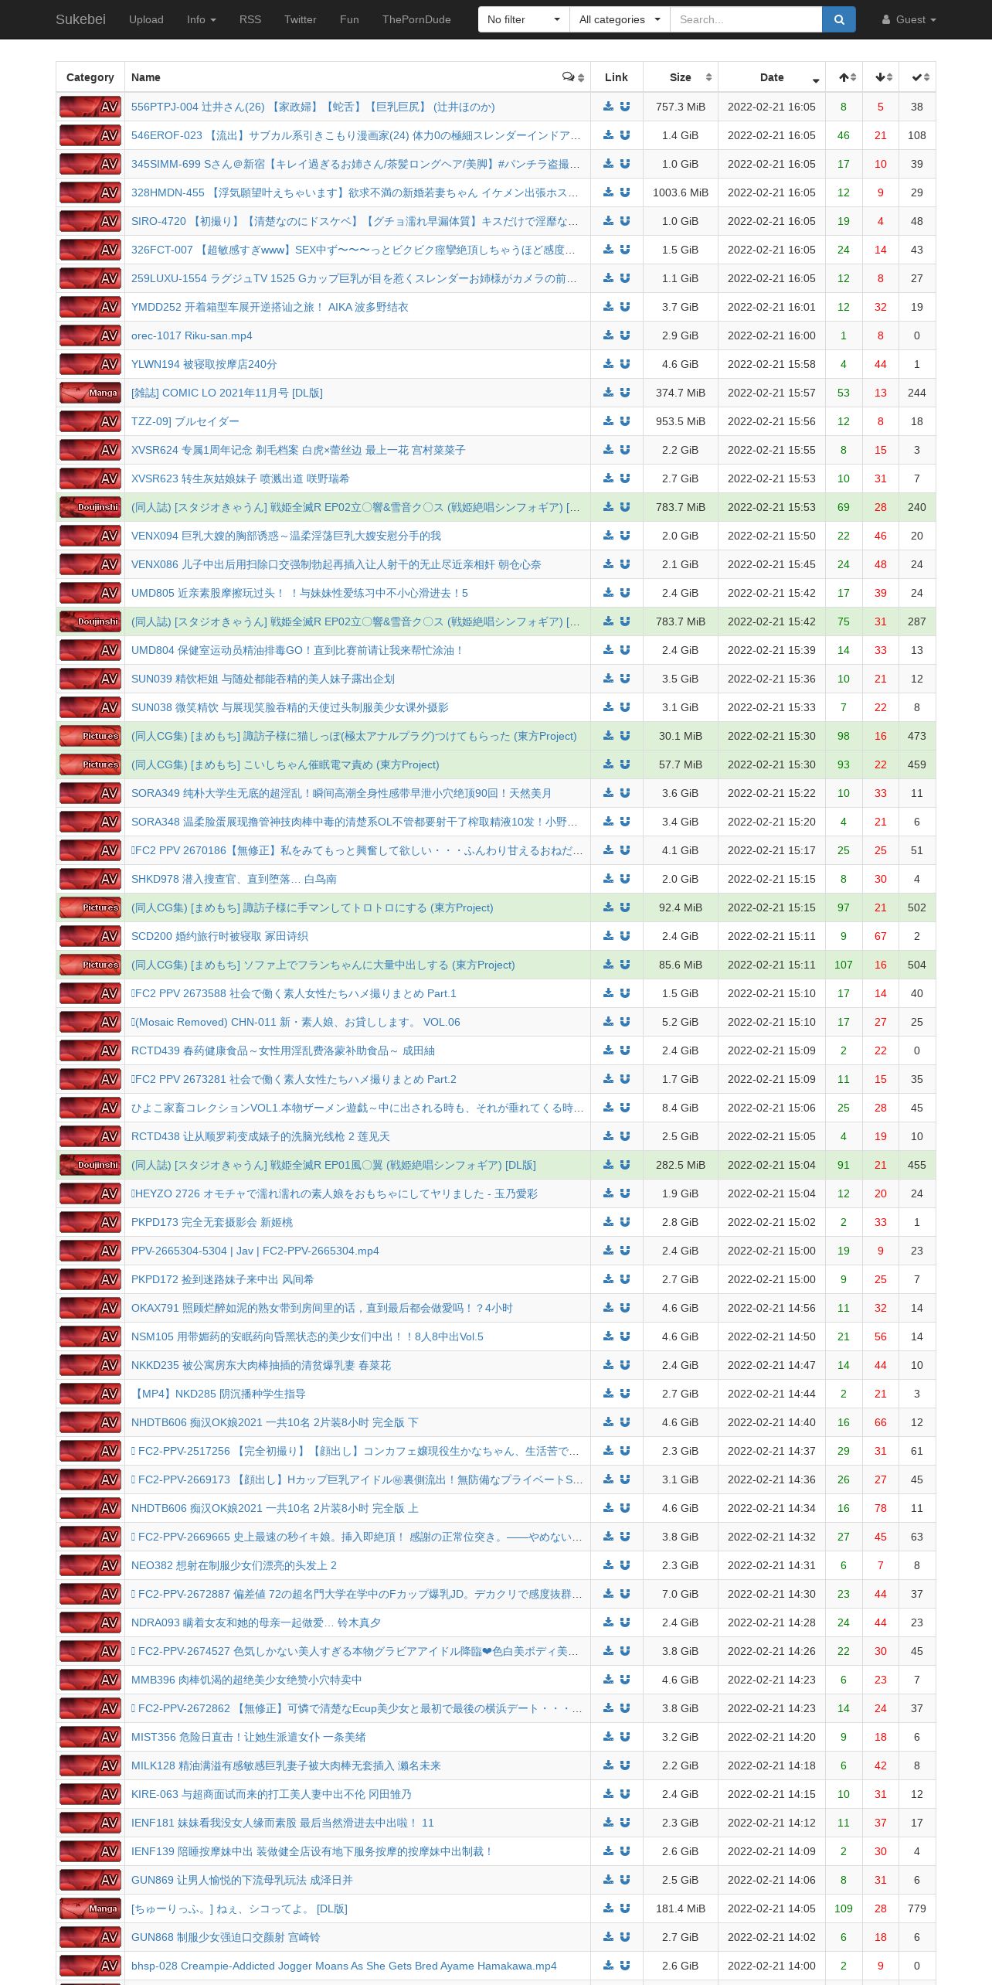Open the TZZ-09 entry link
This screenshot has width=992, height=1985.
185,421
